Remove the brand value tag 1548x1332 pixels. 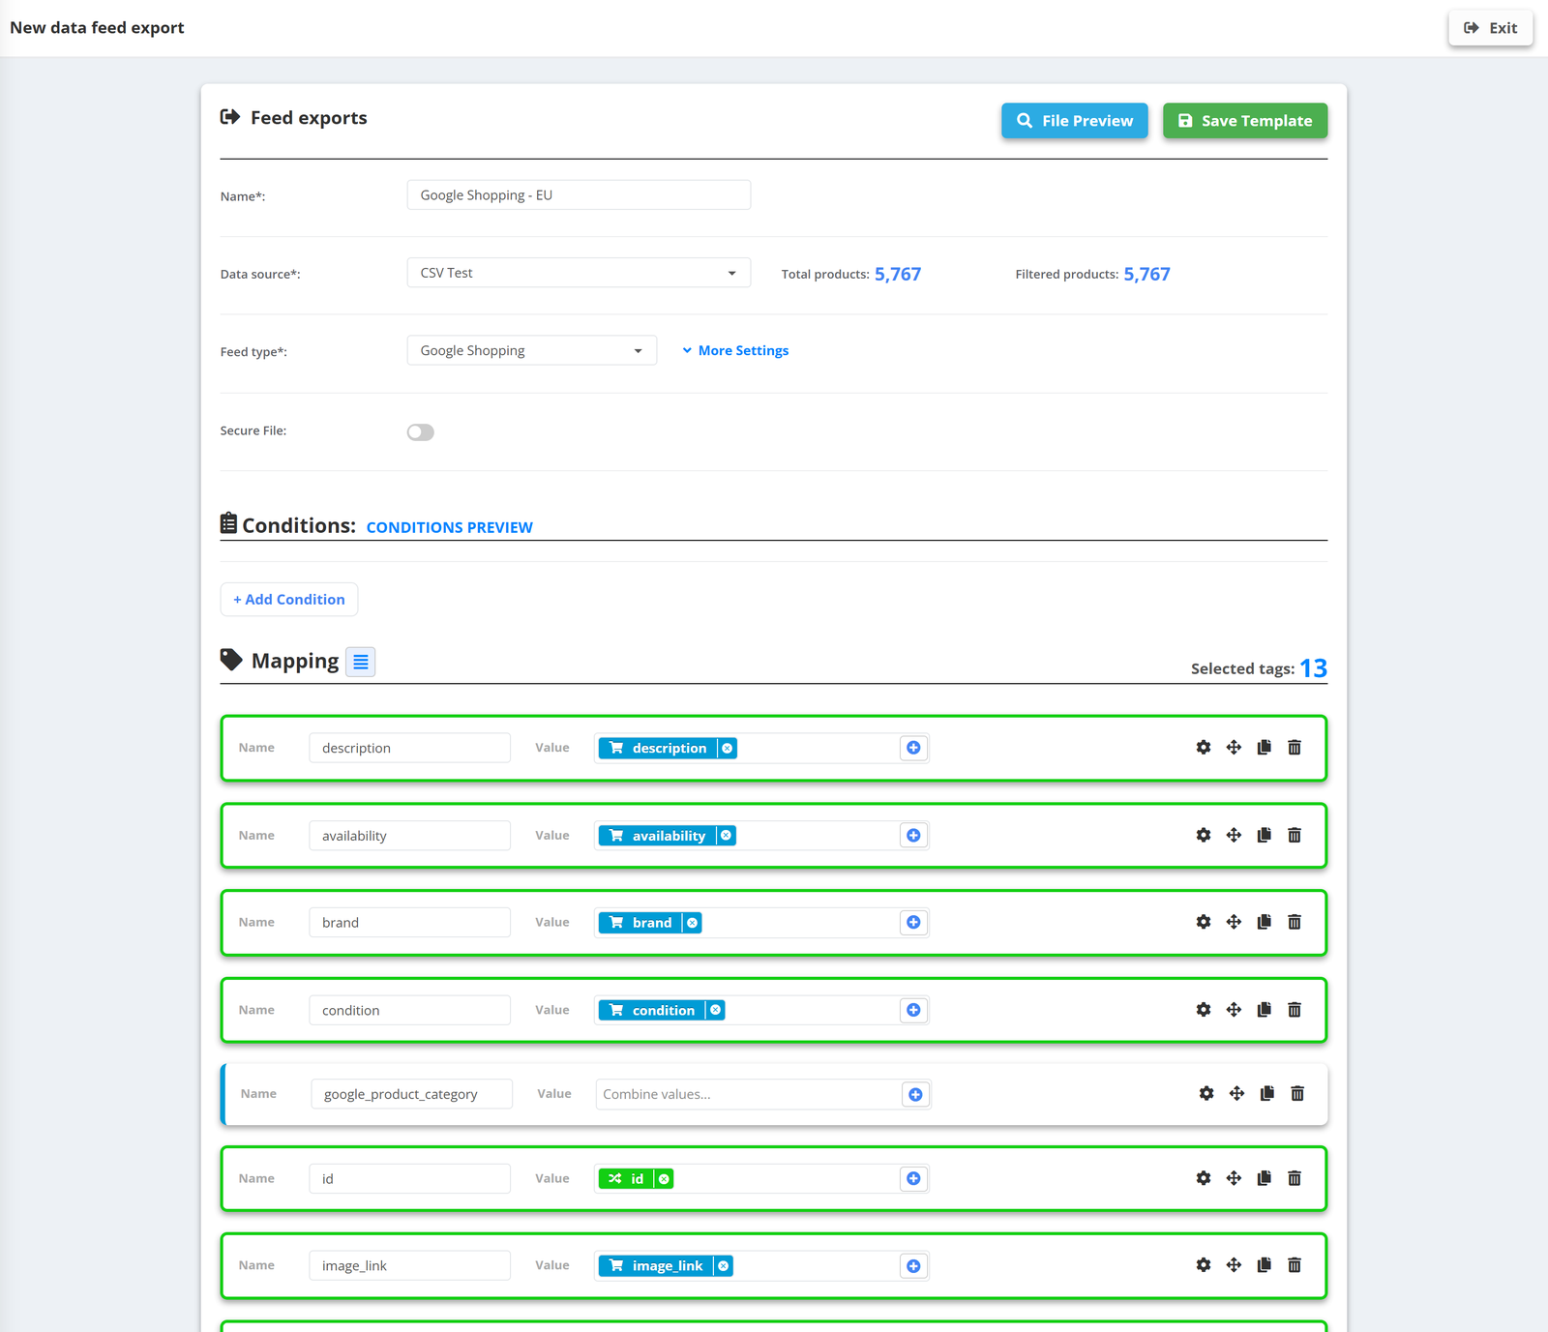692,923
